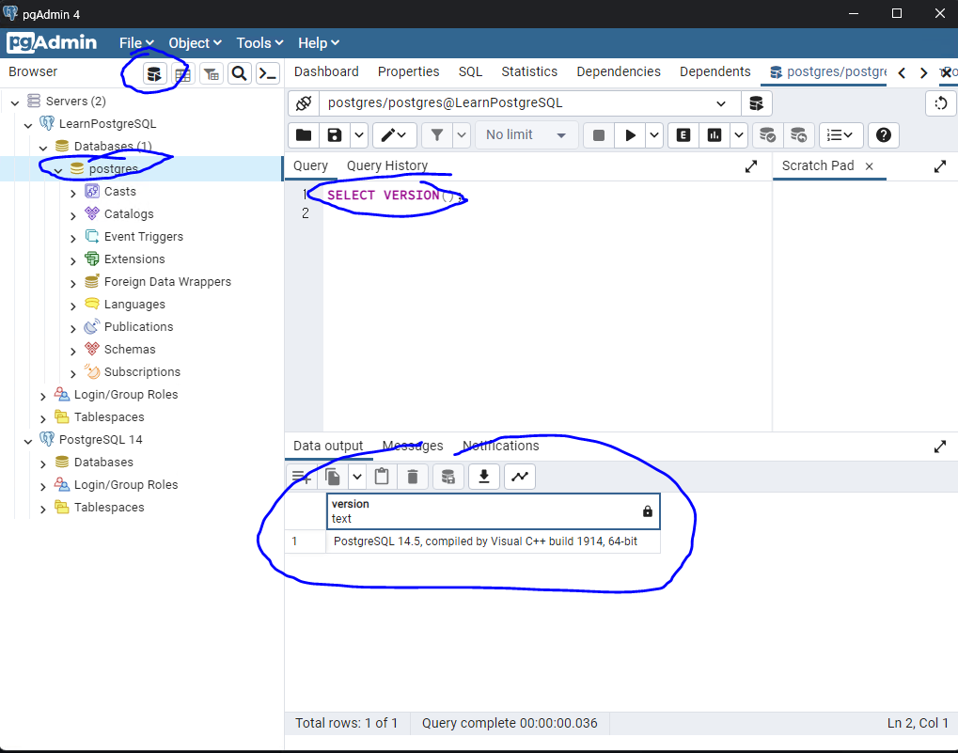Image resolution: width=958 pixels, height=753 pixels.
Task: Open File folder icon in query toolbar
Action: (304, 135)
